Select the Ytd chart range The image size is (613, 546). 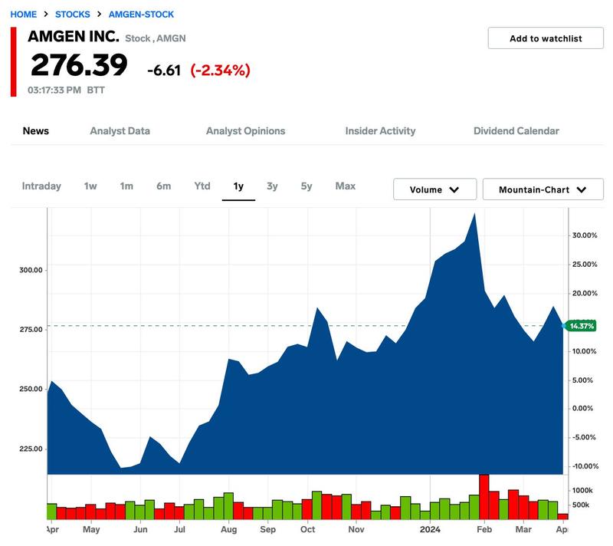[202, 186]
